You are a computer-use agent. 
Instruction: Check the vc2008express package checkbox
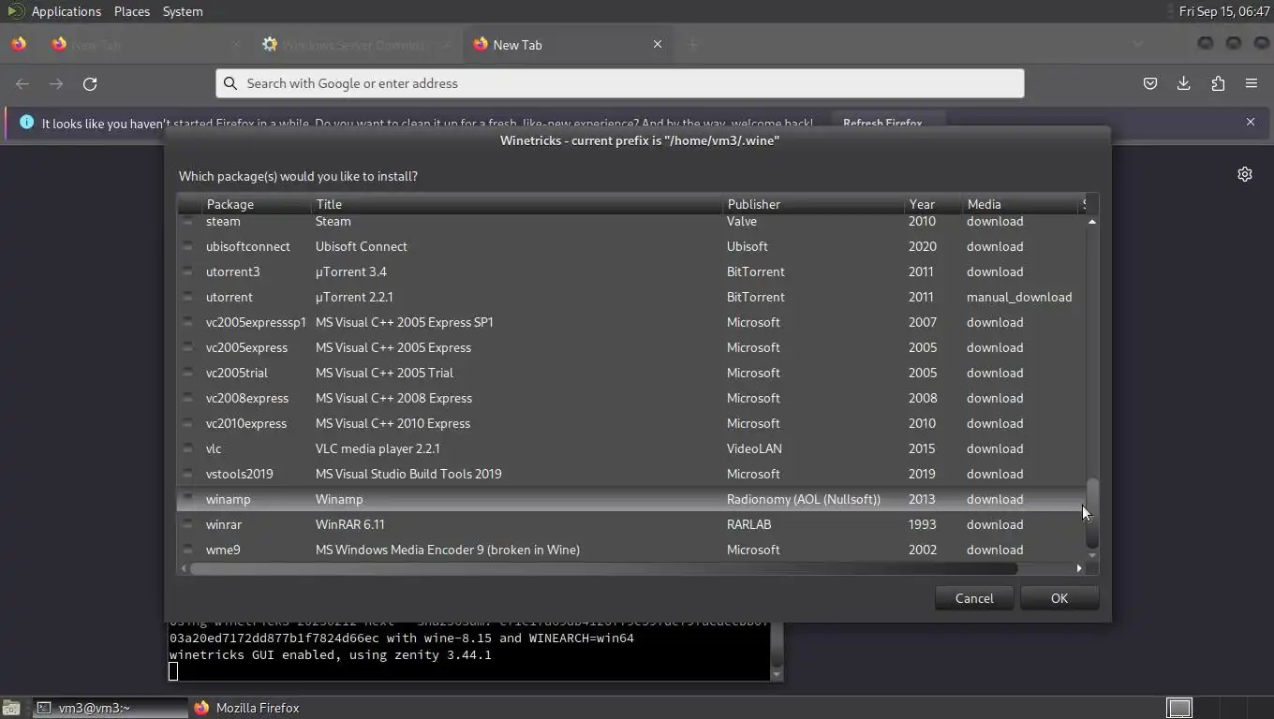[188, 398]
